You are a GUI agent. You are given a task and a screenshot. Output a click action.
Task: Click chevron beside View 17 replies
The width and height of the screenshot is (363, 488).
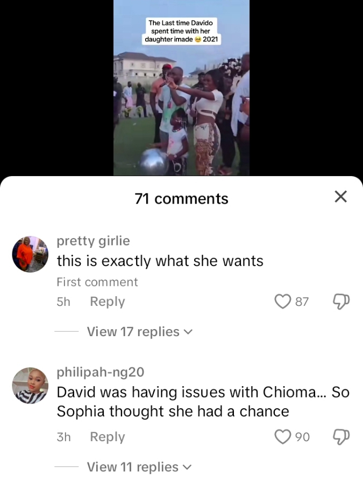(188, 332)
